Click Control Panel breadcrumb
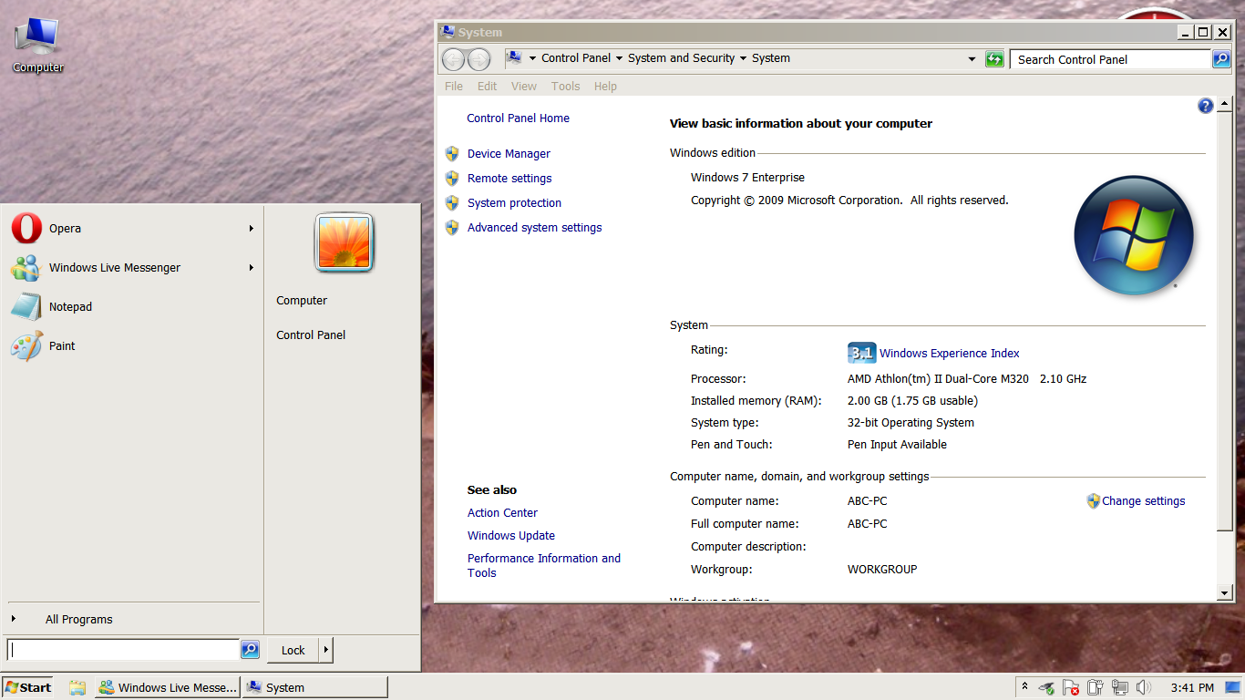This screenshot has height=700, width=1245. pyautogui.click(x=576, y=58)
